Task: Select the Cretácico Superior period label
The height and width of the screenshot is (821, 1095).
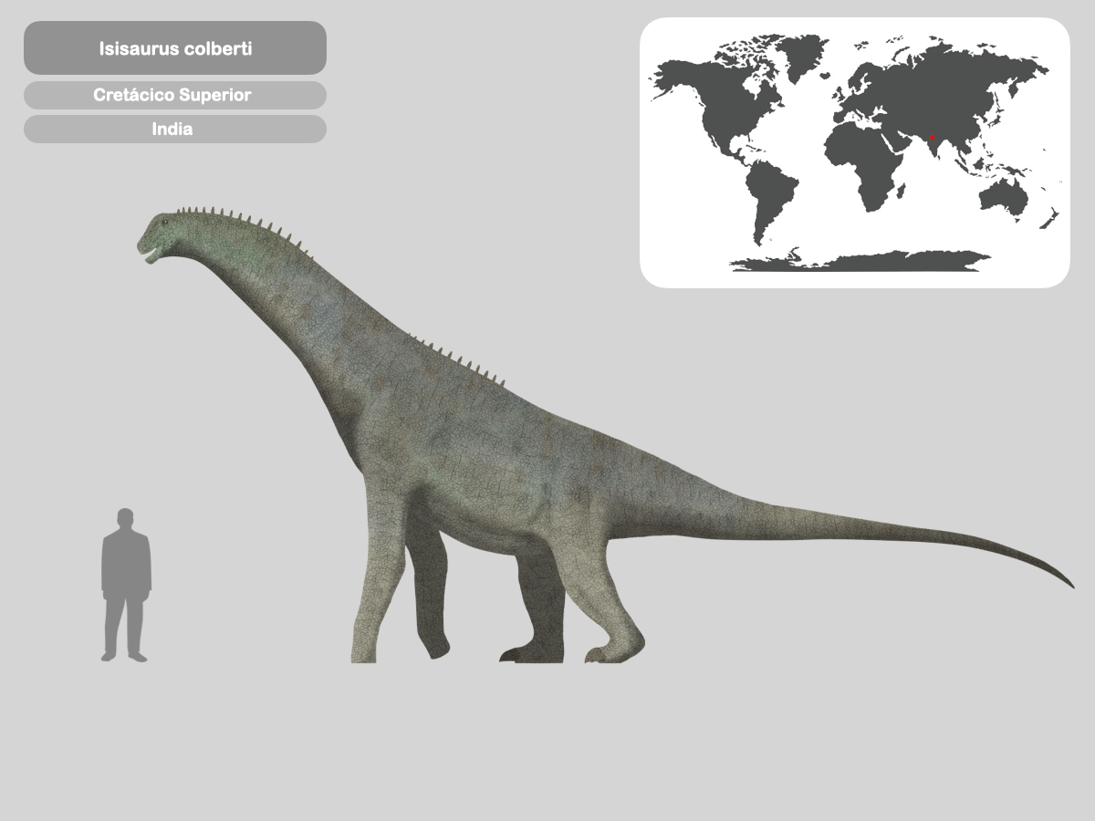Action: click(x=175, y=95)
